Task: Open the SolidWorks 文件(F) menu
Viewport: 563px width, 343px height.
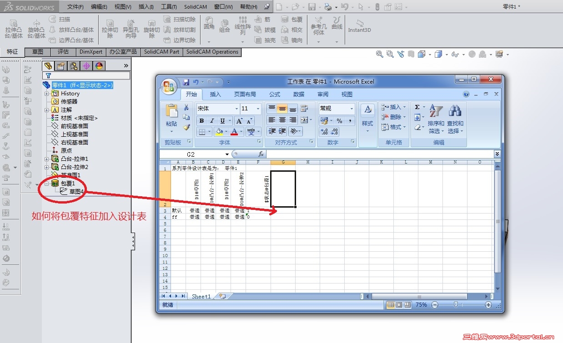Action: pyautogui.click(x=75, y=7)
